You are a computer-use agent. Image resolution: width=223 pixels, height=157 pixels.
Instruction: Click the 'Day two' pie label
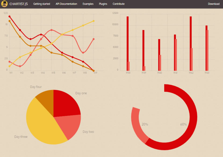(88, 132)
